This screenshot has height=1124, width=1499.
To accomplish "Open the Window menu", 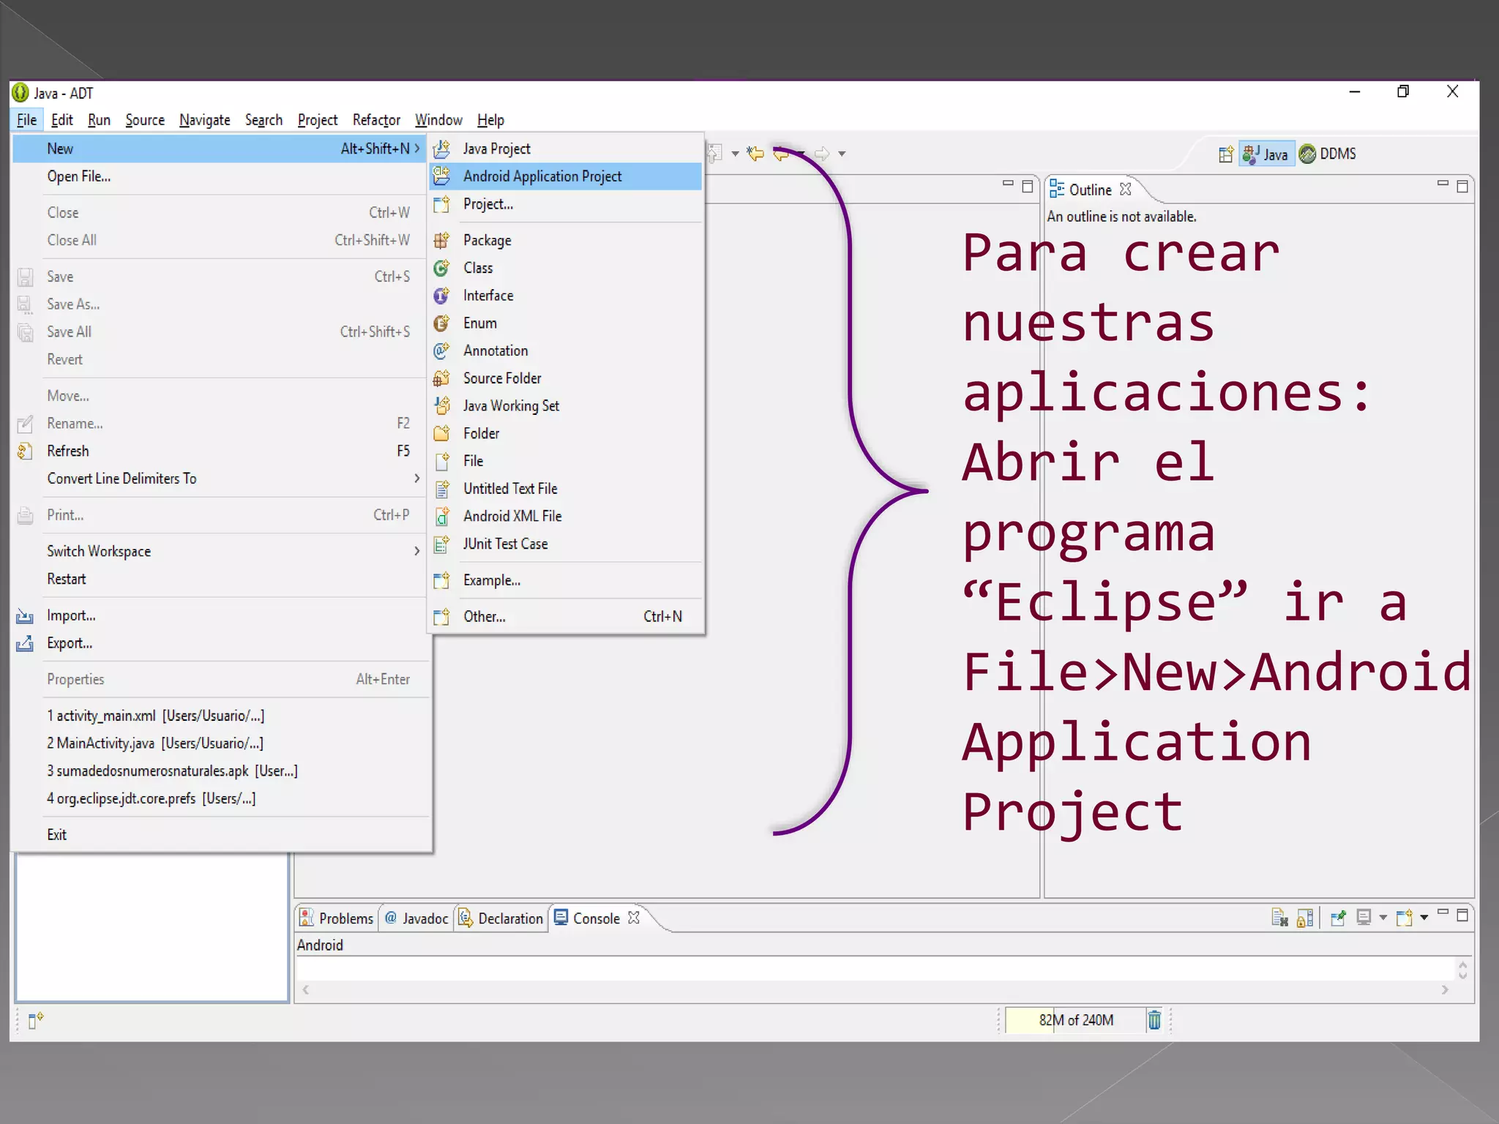I will [438, 120].
